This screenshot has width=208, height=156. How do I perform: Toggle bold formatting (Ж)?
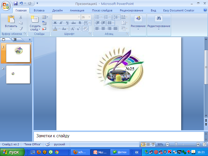click(55, 23)
